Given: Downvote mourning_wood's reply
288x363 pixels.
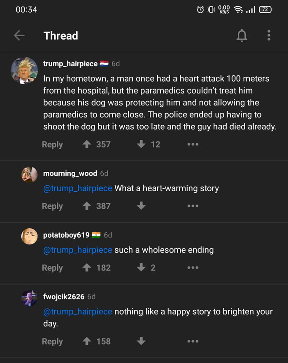Looking at the screenshot, I should (141, 206).
